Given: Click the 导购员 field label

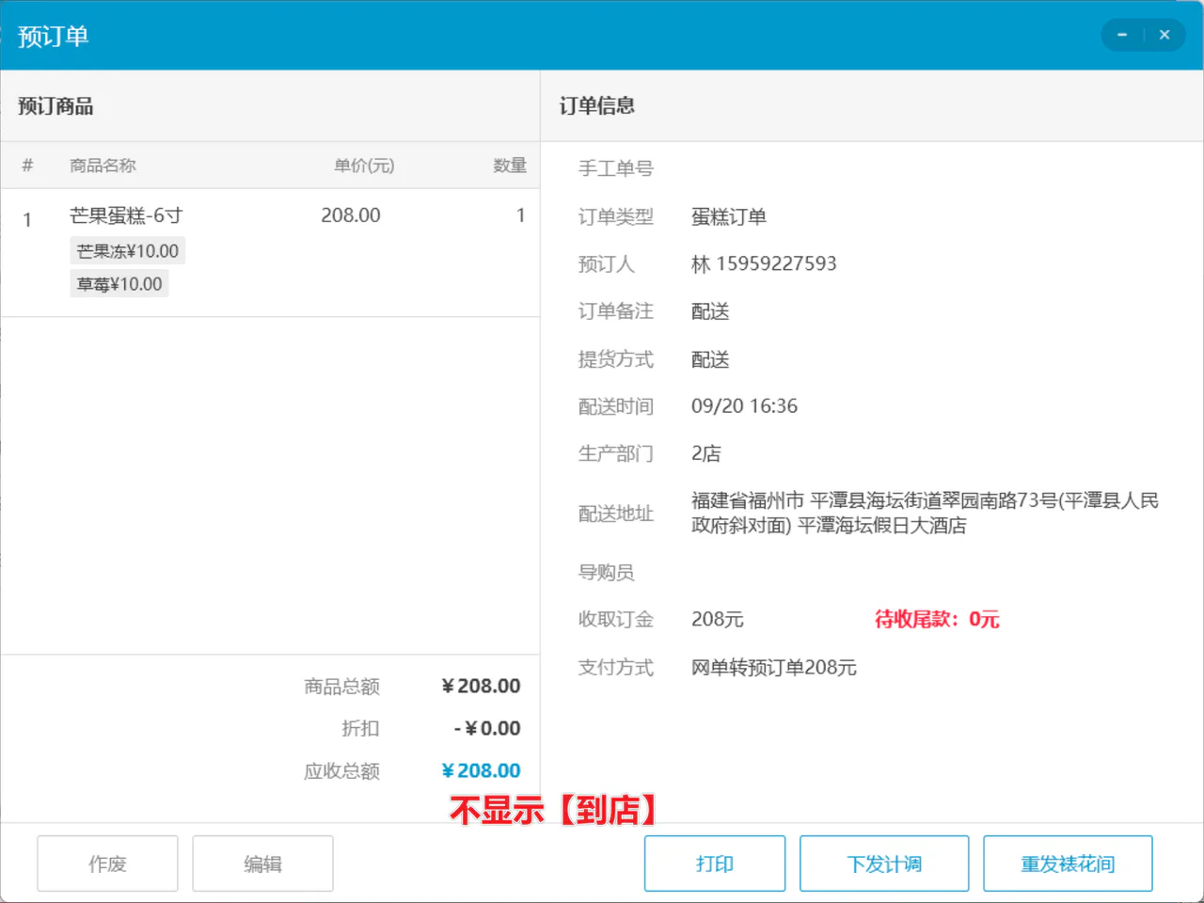Looking at the screenshot, I should [x=607, y=572].
